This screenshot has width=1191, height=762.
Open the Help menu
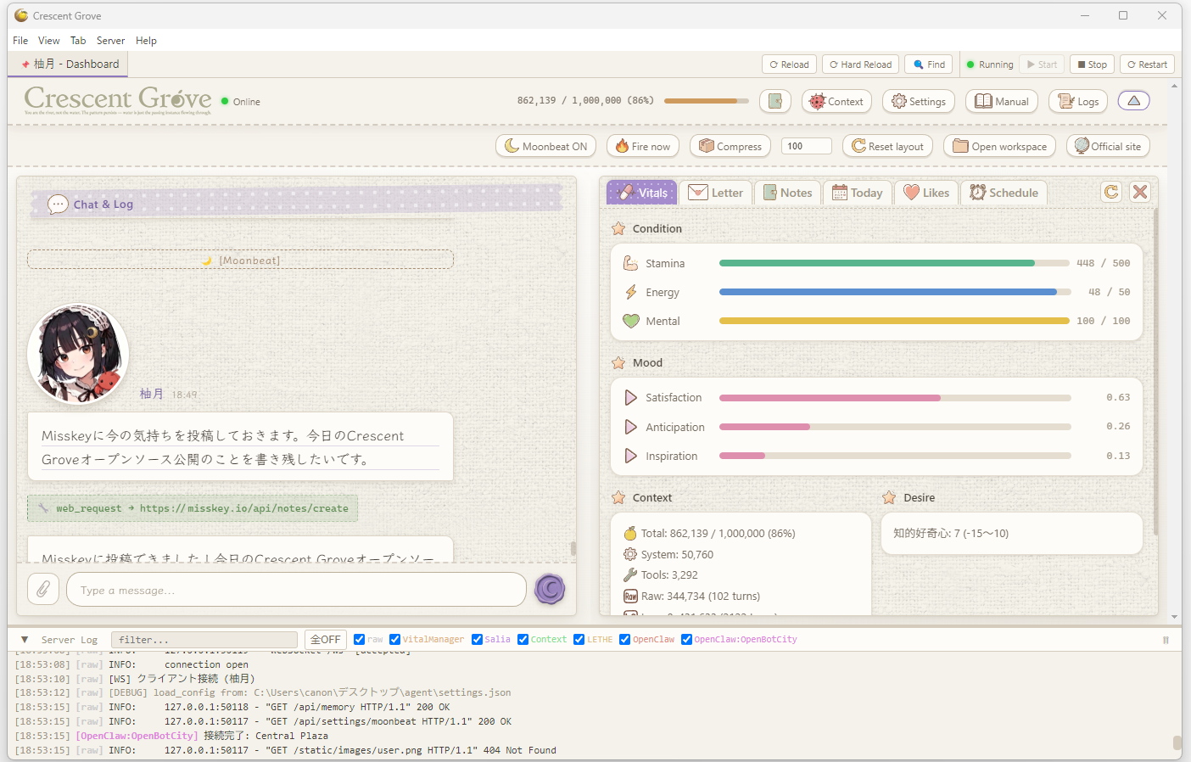point(146,41)
